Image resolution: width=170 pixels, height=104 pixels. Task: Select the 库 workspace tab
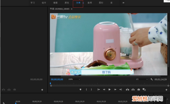(x=111, y=3)
